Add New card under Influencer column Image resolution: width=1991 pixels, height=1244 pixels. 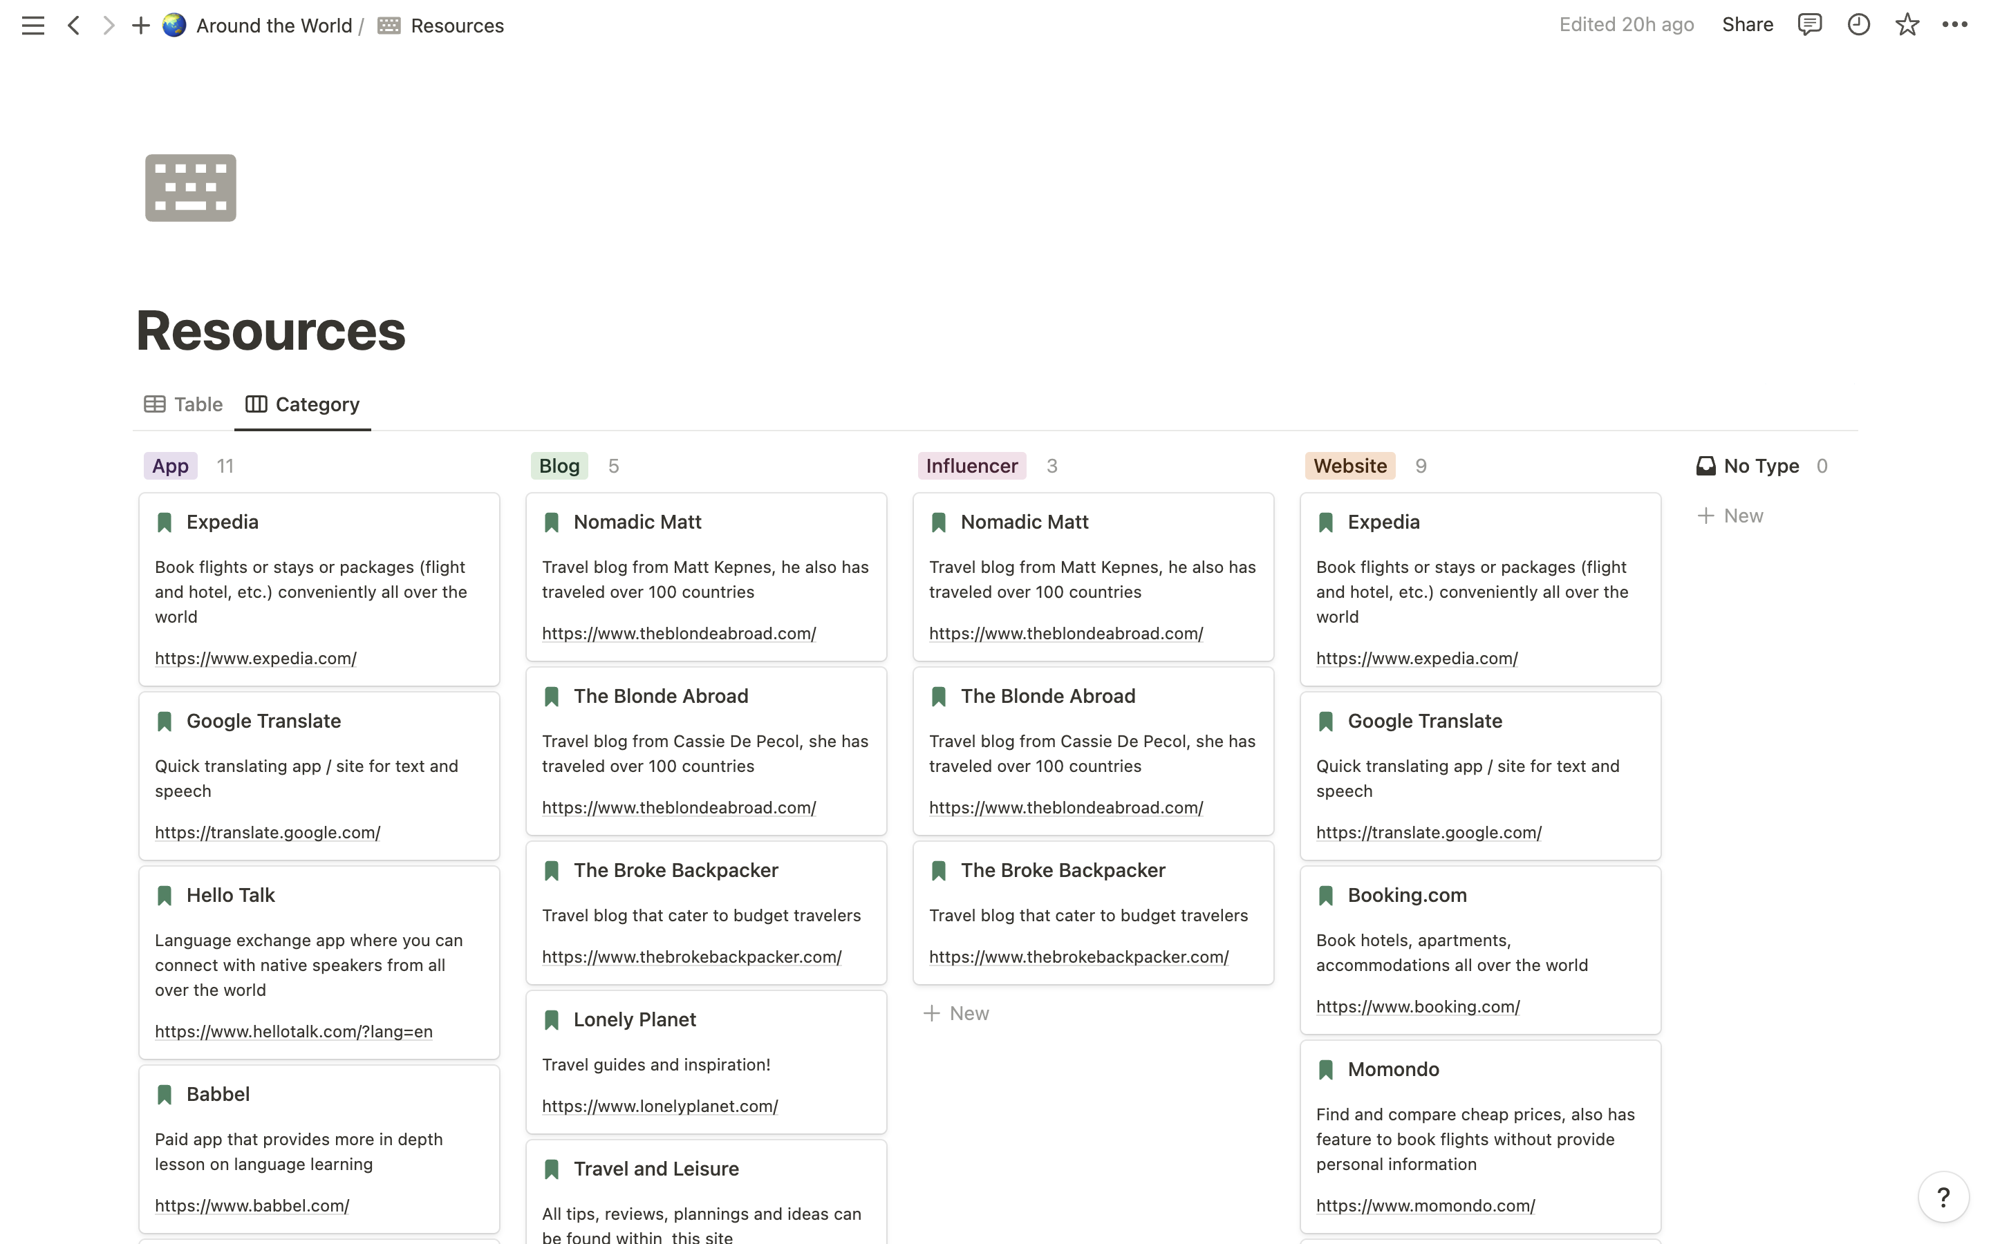pyautogui.click(x=956, y=1014)
